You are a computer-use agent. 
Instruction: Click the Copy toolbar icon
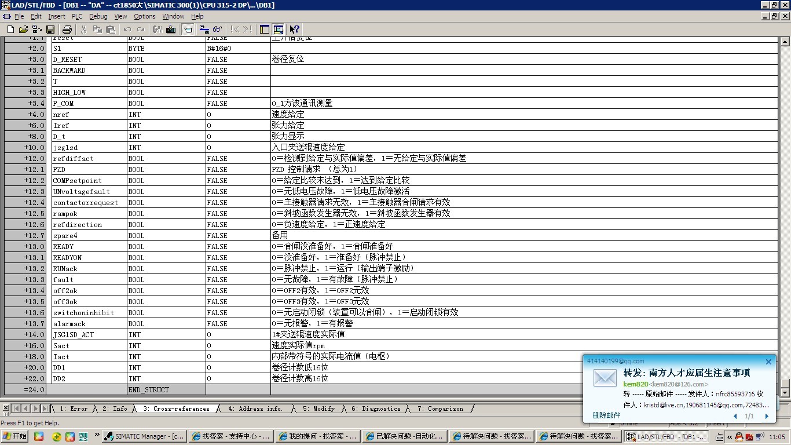(97, 29)
